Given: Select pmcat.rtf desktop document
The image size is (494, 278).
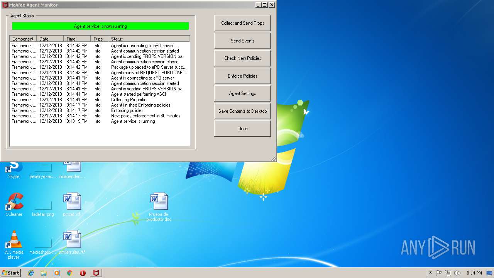Looking at the screenshot, I should 72,205.
